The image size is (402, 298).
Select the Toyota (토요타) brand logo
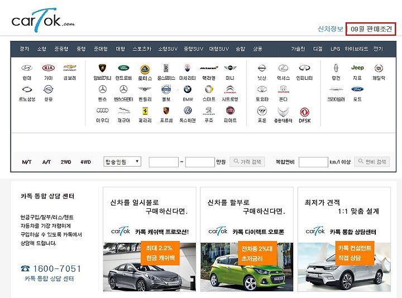tap(262, 89)
